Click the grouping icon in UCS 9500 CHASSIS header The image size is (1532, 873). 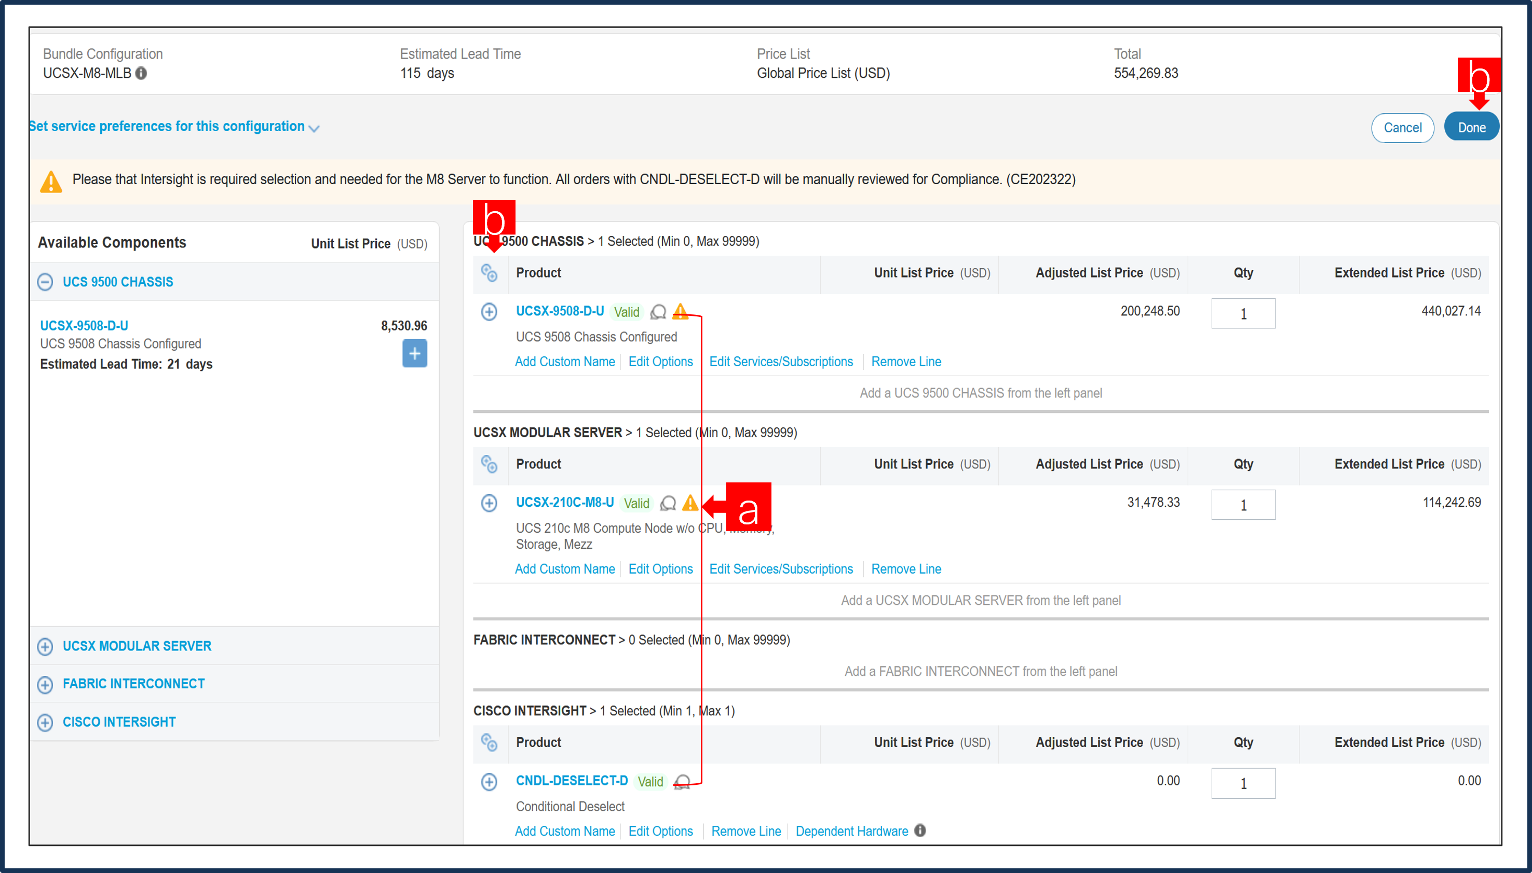[490, 273]
